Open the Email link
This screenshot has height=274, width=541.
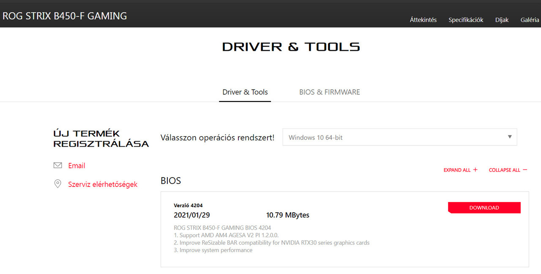[77, 166]
